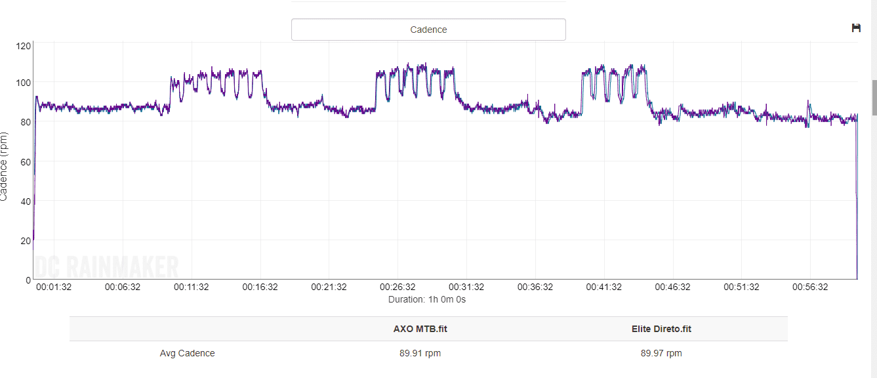Click the 00:16:32 time axis marker

260,287
